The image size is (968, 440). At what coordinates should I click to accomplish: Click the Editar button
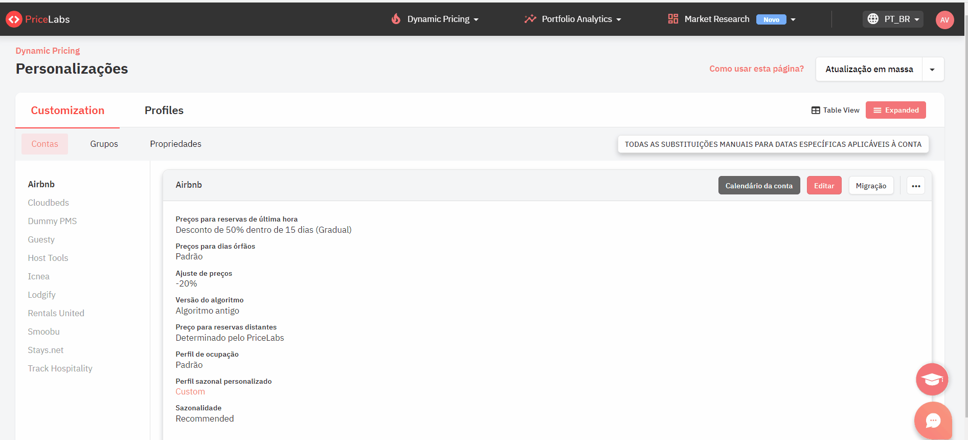click(x=824, y=186)
